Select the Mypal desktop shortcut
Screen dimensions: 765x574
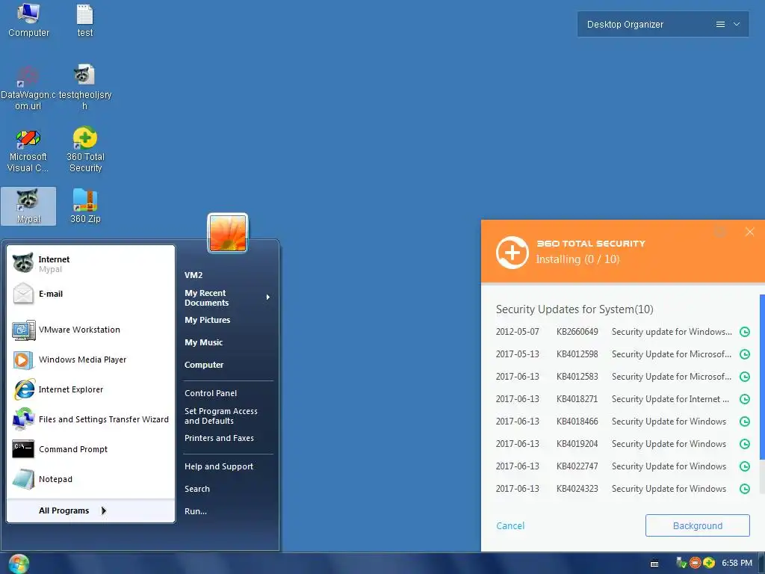tap(28, 206)
